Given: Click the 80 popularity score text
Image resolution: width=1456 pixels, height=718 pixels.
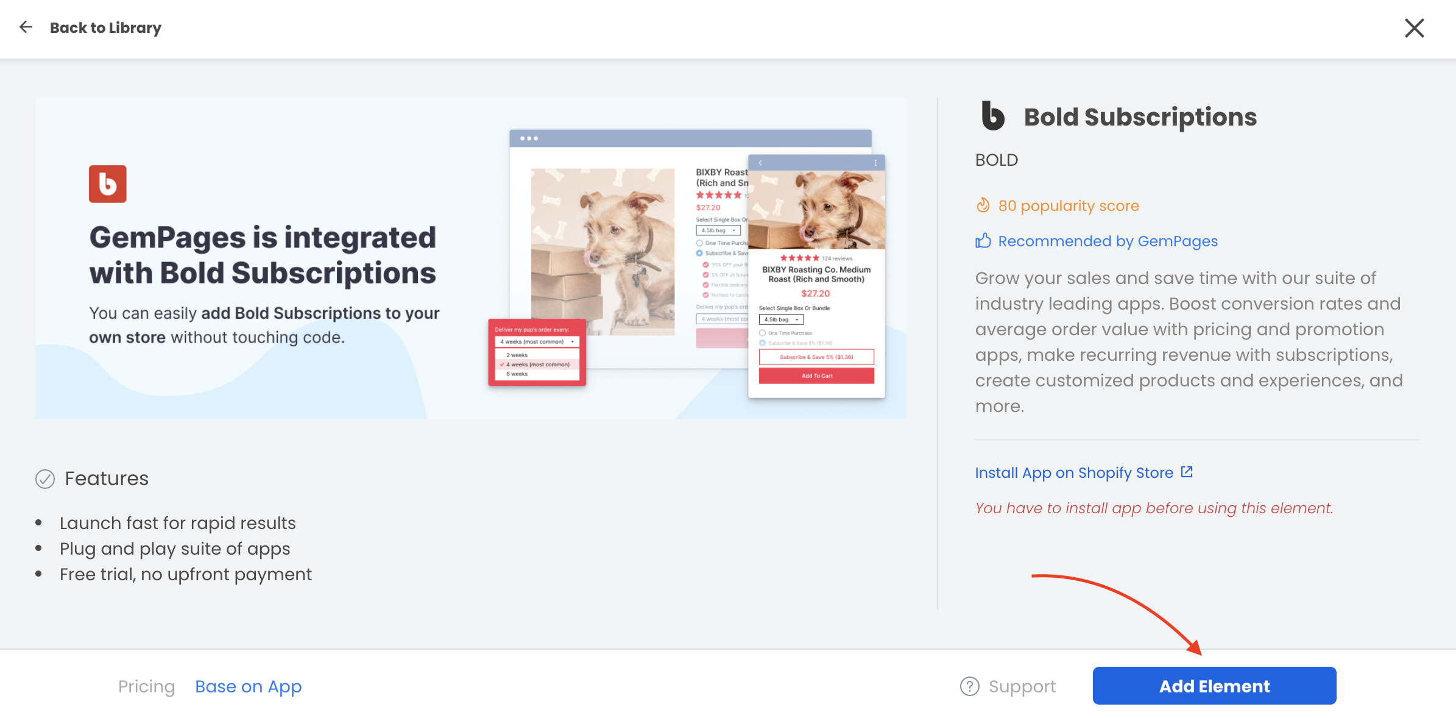Looking at the screenshot, I should point(1069,205).
